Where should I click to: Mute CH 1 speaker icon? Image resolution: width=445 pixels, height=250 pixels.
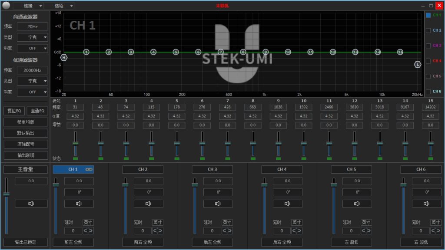click(79, 204)
